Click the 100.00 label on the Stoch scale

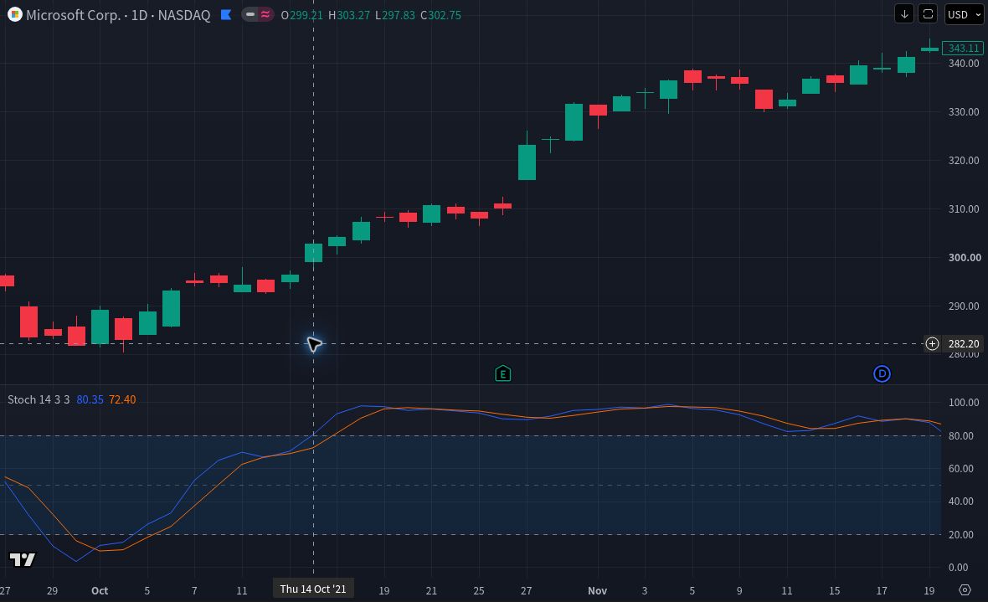964,402
